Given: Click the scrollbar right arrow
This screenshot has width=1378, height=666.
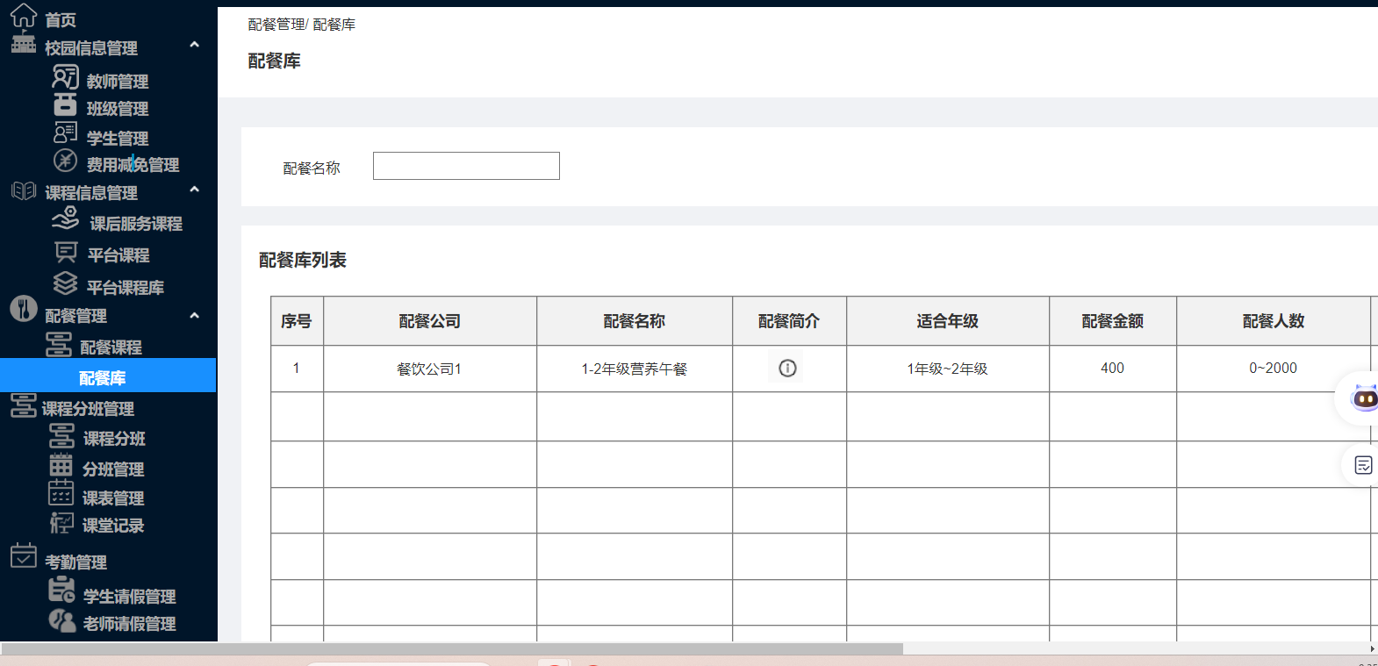Looking at the screenshot, I should (x=1372, y=648).
